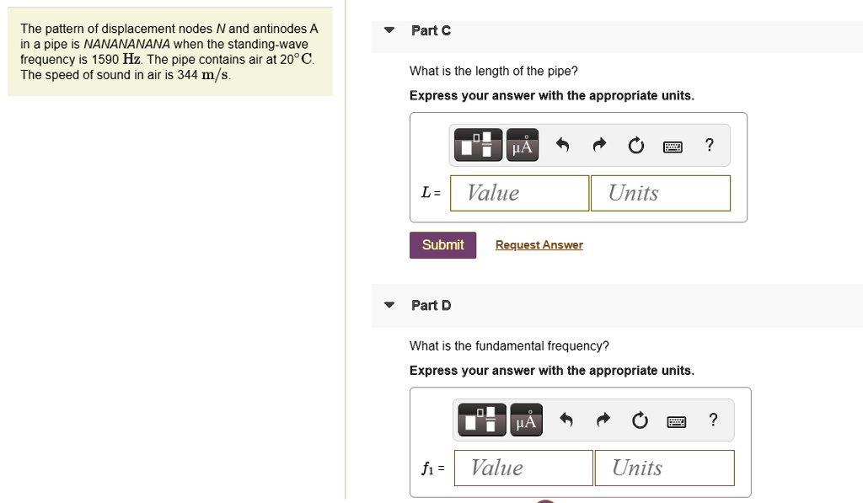The width and height of the screenshot is (863, 503).
Task: Click the undo arrow in Part D editor
Action: point(566,420)
